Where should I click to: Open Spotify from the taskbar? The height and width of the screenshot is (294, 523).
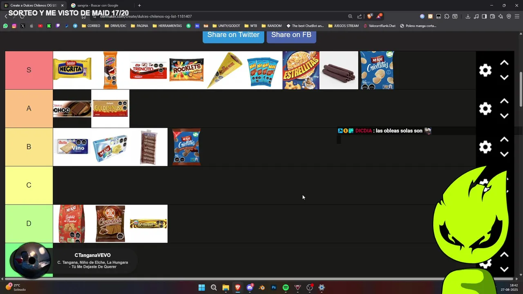coord(286,287)
